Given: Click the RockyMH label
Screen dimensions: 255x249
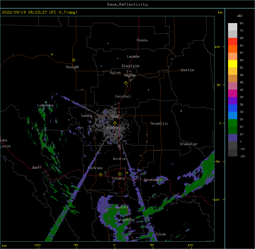Looking at the screenshot, I should tap(72, 67).
